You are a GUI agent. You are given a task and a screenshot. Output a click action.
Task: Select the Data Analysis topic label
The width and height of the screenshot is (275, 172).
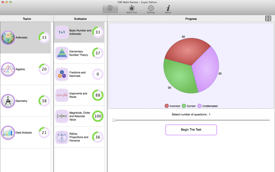24,133
